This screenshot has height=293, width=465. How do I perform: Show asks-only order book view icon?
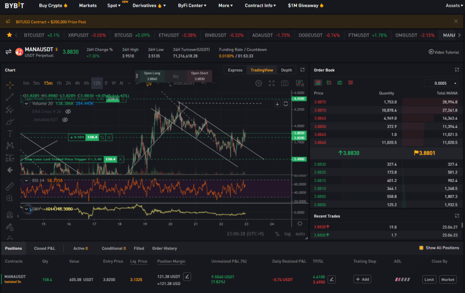click(350, 83)
